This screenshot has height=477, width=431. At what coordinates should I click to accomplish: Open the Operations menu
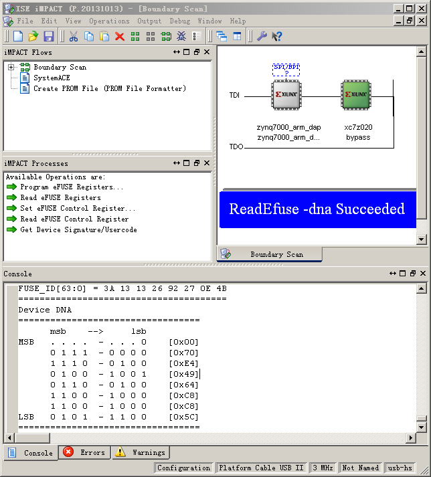click(109, 21)
